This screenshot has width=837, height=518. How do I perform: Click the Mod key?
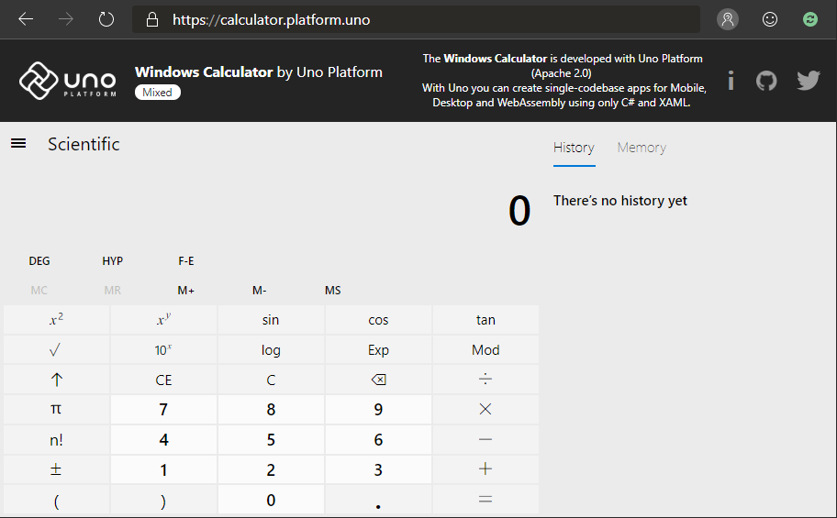point(485,350)
